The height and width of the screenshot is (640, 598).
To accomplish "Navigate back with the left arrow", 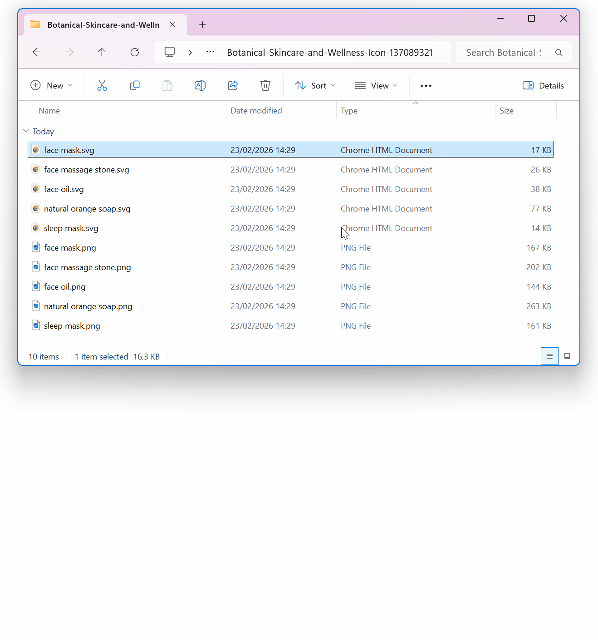I will [x=37, y=52].
